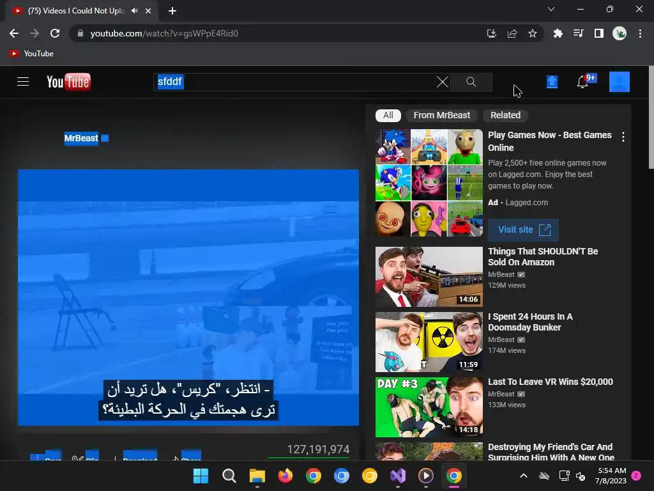Open File Explorer from the taskbar
This screenshot has width=654, height=491.
tap(257, 476)
